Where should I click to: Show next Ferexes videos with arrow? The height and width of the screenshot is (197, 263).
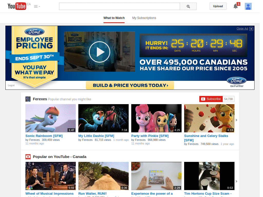pos(236,120)
